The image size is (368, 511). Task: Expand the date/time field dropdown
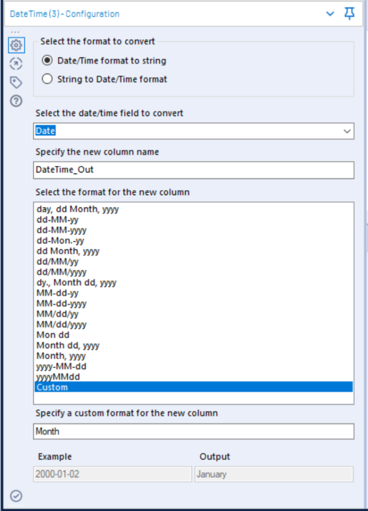click(x=347, y=131)
